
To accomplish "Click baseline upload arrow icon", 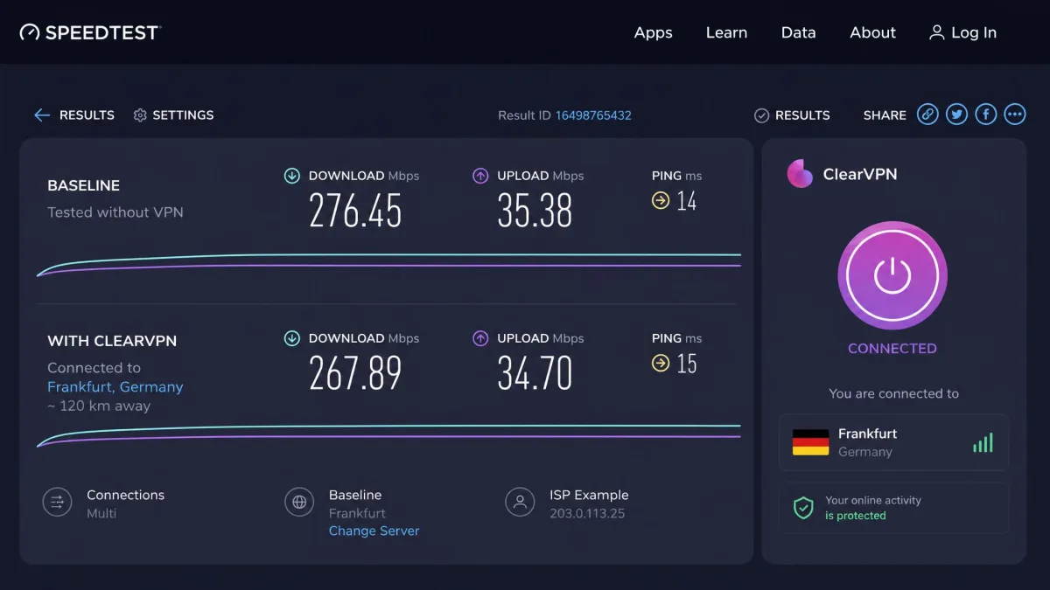I will [480, 176].
